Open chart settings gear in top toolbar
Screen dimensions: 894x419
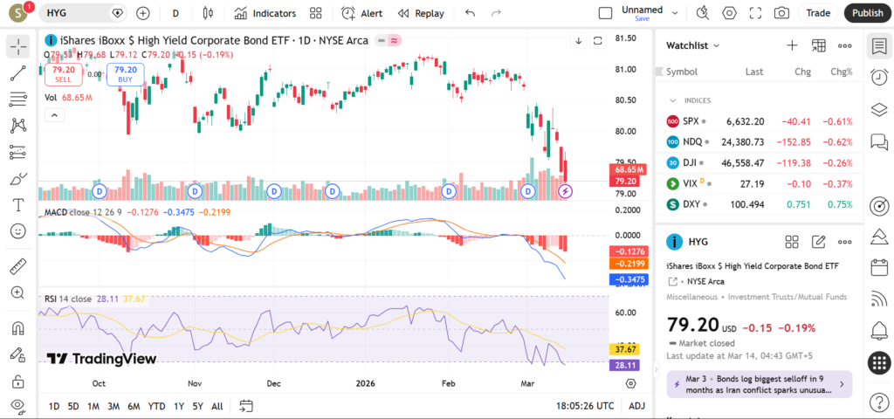[729, 13]
